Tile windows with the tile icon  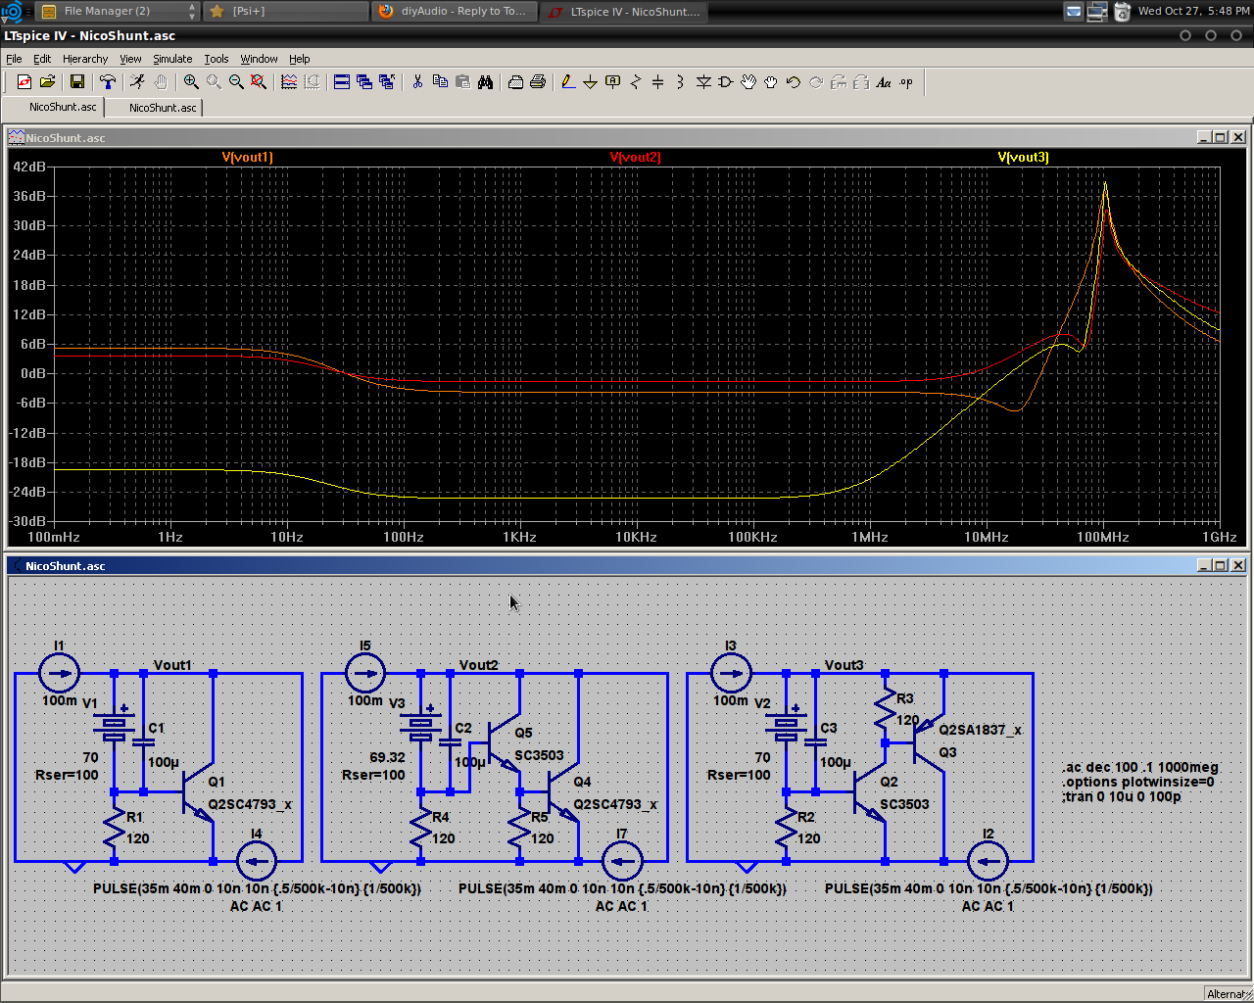click(342, 82)
